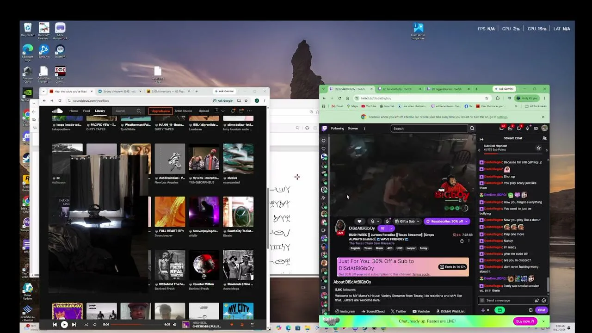
Task: Click the Bits cheer icon in message box
Action: (x=536, y=300)
